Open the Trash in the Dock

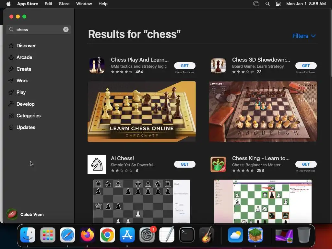(x=304, y=235)
